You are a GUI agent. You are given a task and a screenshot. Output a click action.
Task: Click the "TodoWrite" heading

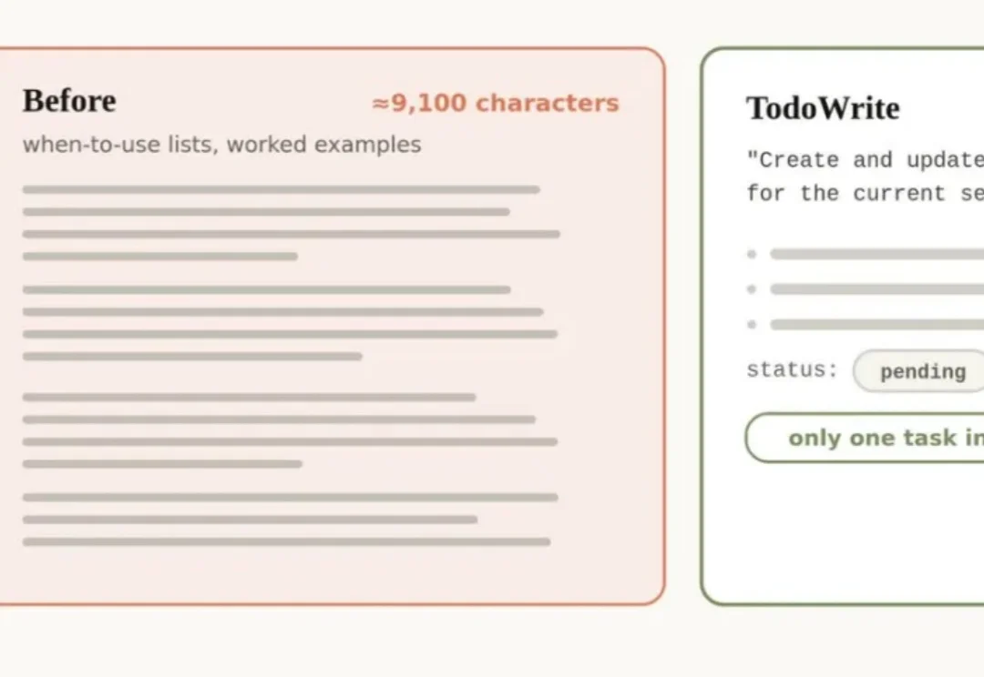(x=823, y=107)
